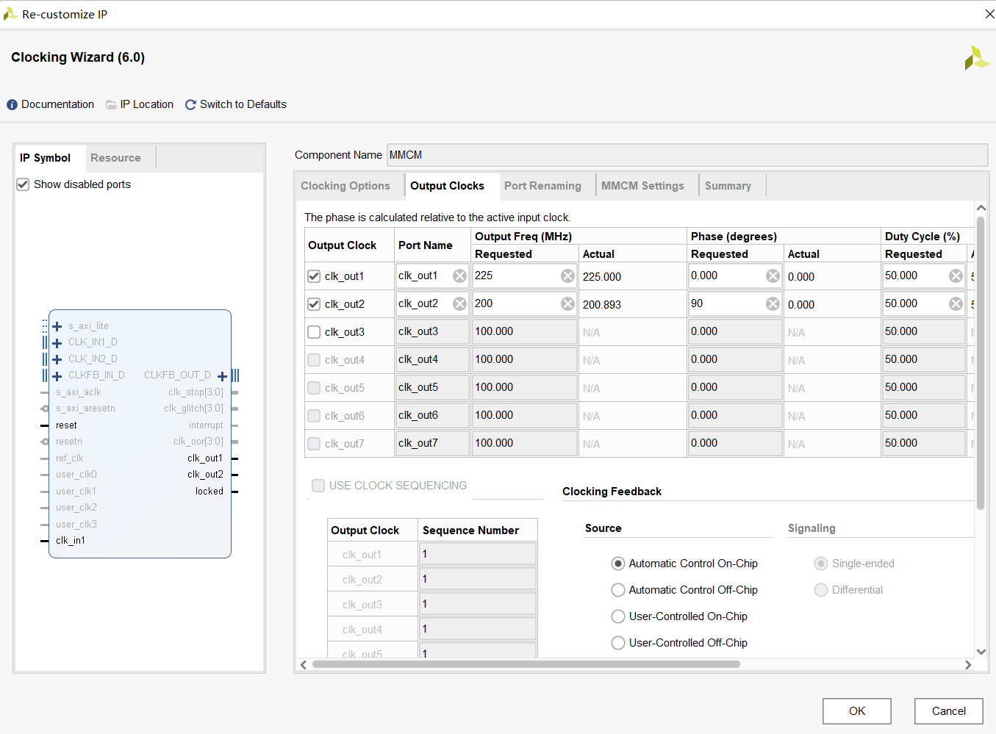Click the Switch to Defaults link
The image size is (996, 734).
(243, 105)
